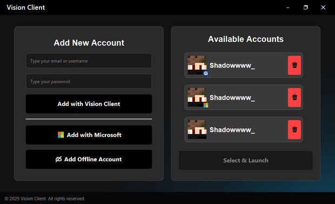The width and height of the screenshot is (335, 204).
Task: Select Shadowwww_ name in first account row
Action: tap(232, 65)
